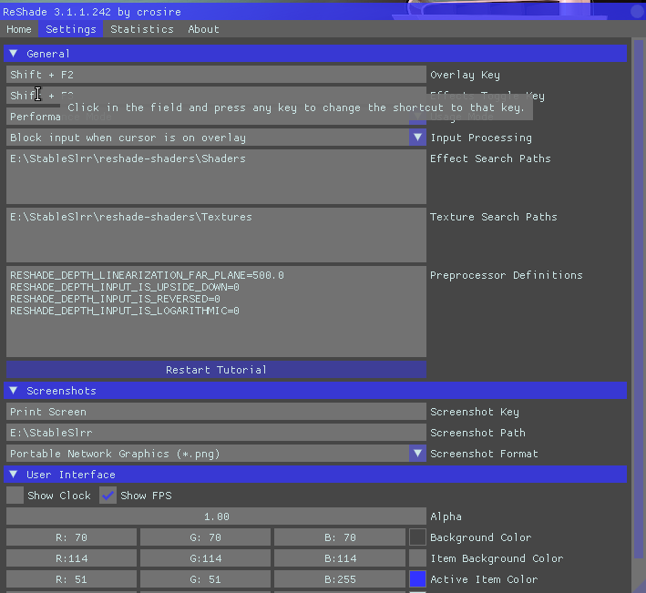Click Background Color R: 70 field
The width and height of the screenshot is (646, 593).
click(72, 537)
